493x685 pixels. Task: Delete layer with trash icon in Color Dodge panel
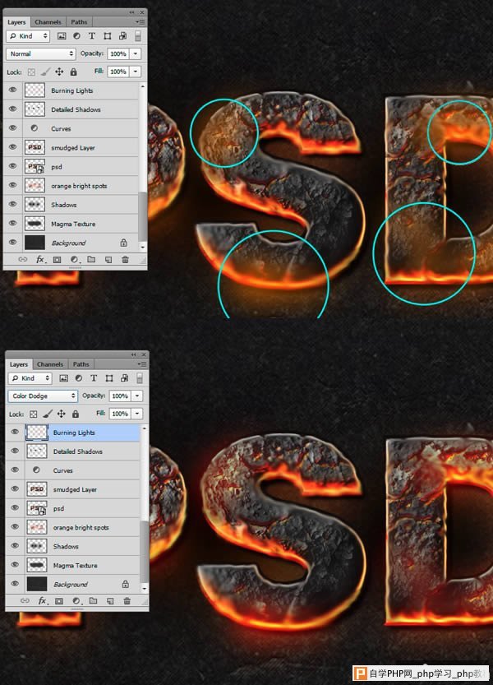point(127,600)
